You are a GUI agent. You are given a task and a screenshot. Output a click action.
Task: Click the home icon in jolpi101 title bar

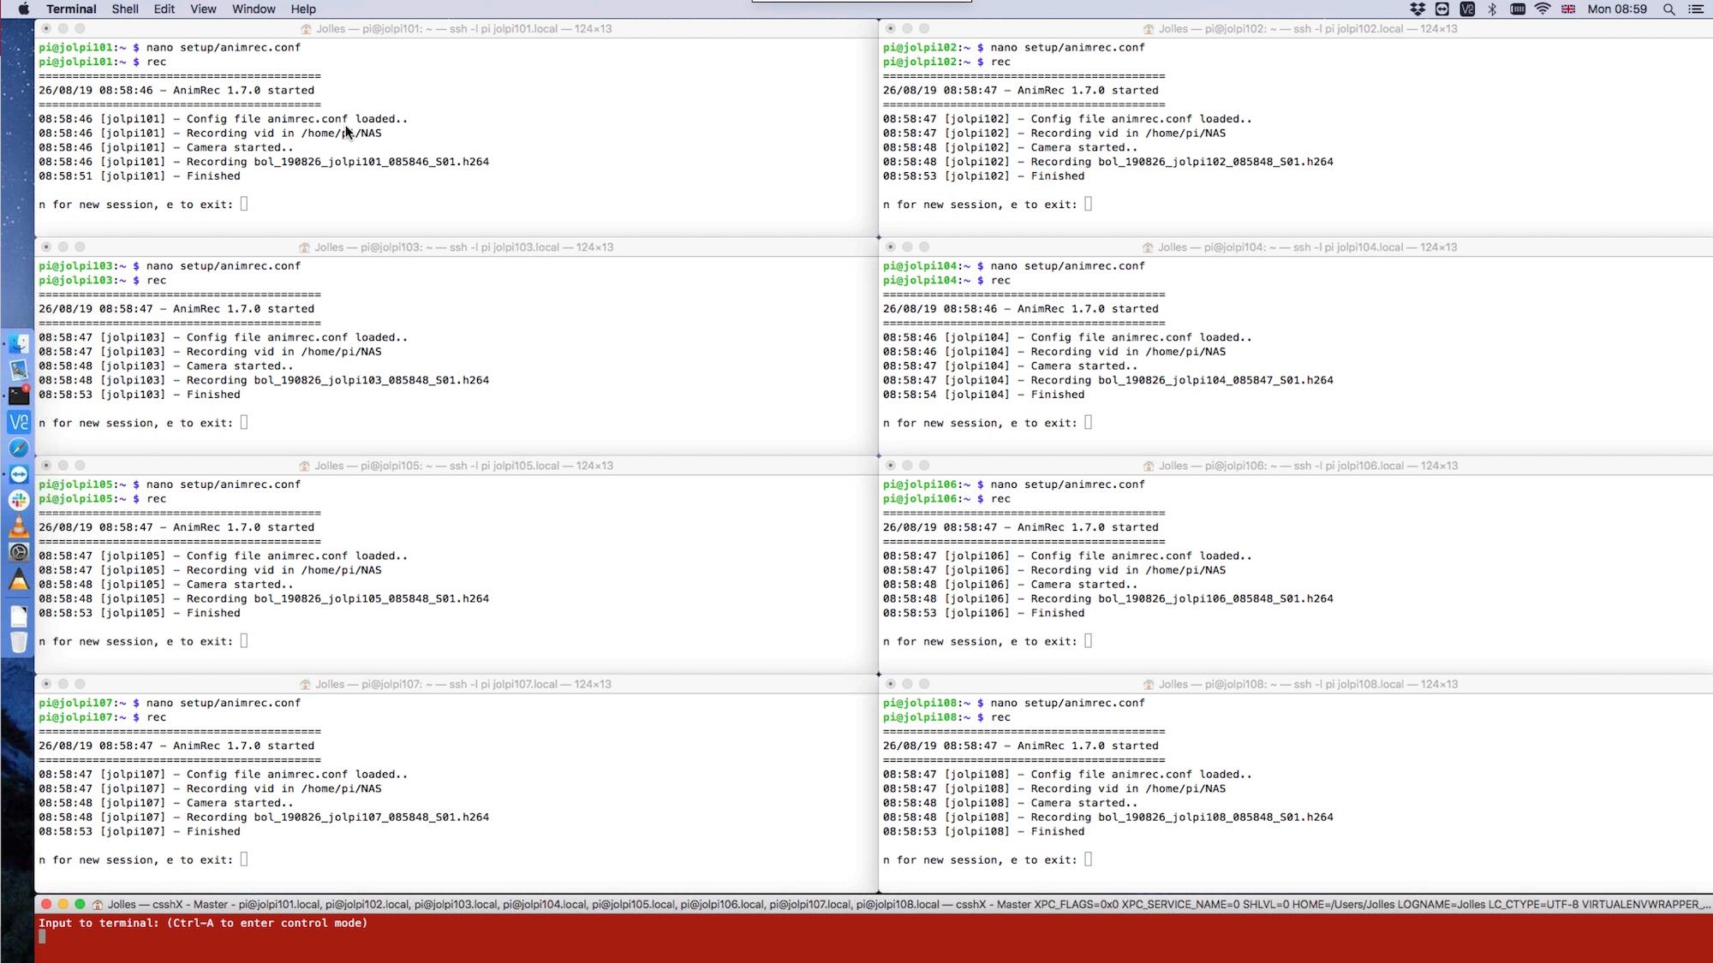(306, 29)
